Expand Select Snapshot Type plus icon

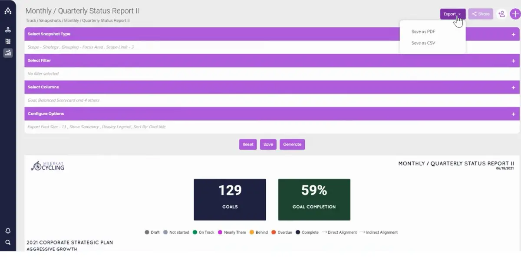(x=513, y=34)
